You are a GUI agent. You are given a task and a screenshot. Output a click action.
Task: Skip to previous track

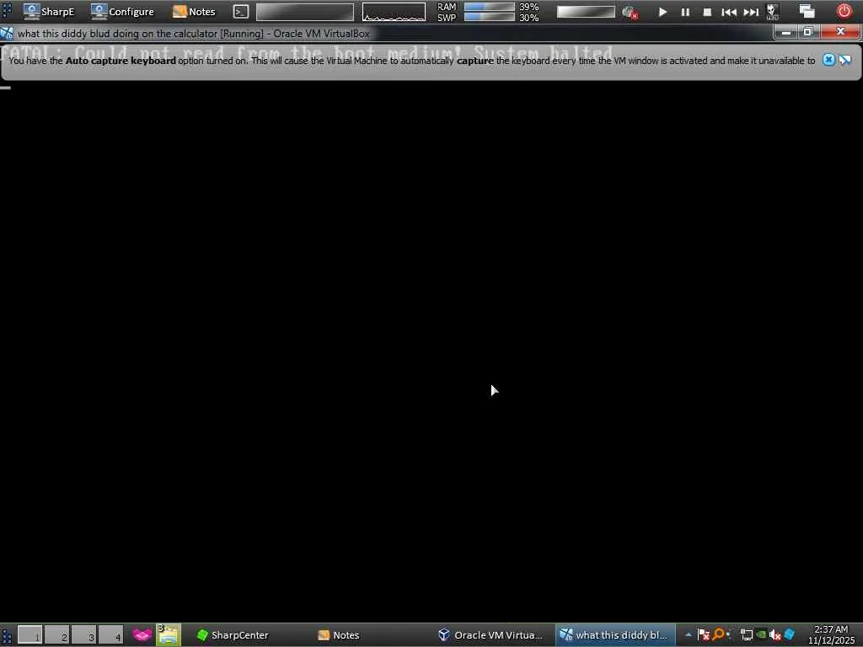pos(729,12)
